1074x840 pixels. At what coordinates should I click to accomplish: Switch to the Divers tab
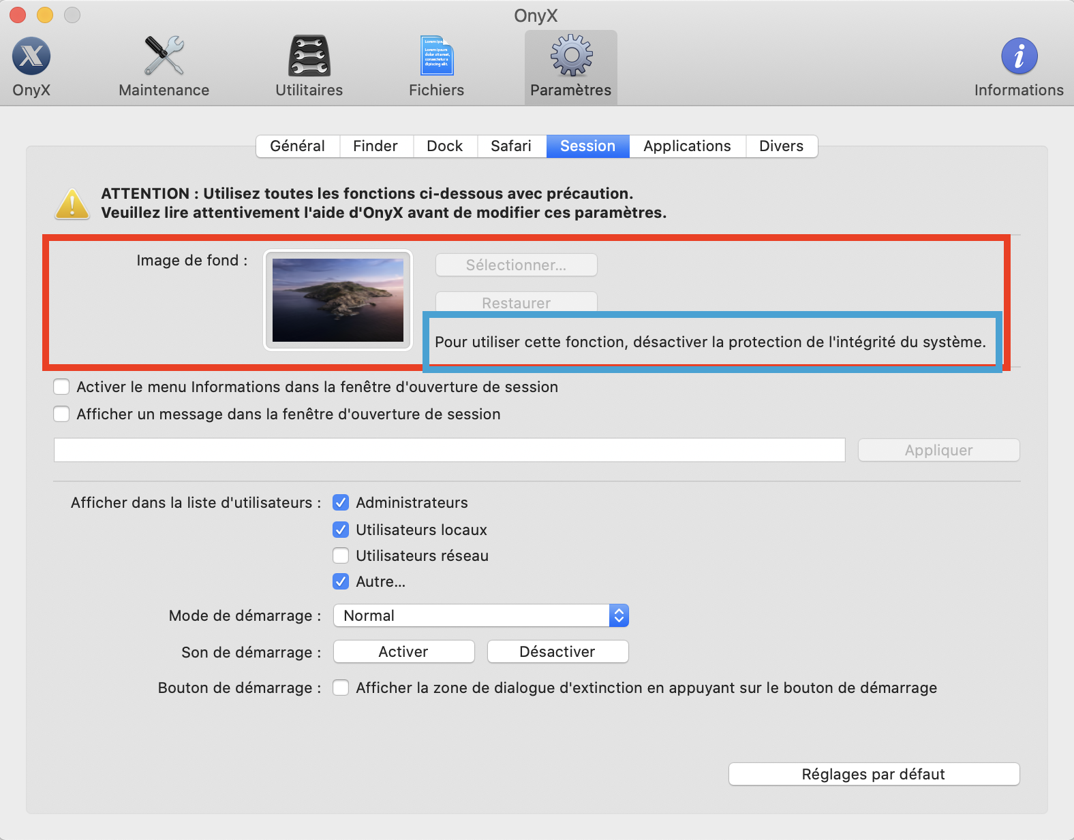(782, 146)
